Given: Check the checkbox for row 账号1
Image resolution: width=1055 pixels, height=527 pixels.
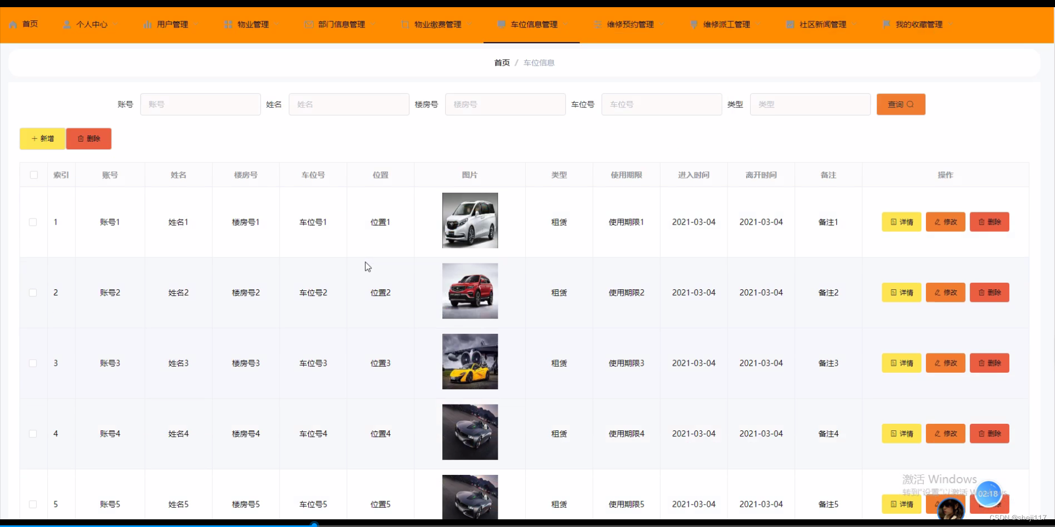Looking at the screenshot, I should click(33, 222).
